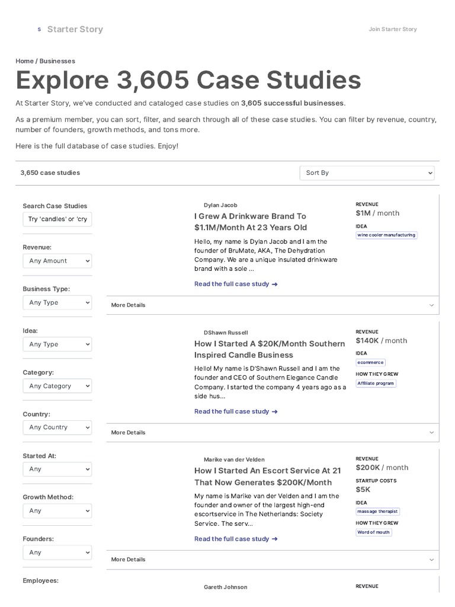Open the Sort By dropdown
Viewport: 455px width, 607px height.
367,173
